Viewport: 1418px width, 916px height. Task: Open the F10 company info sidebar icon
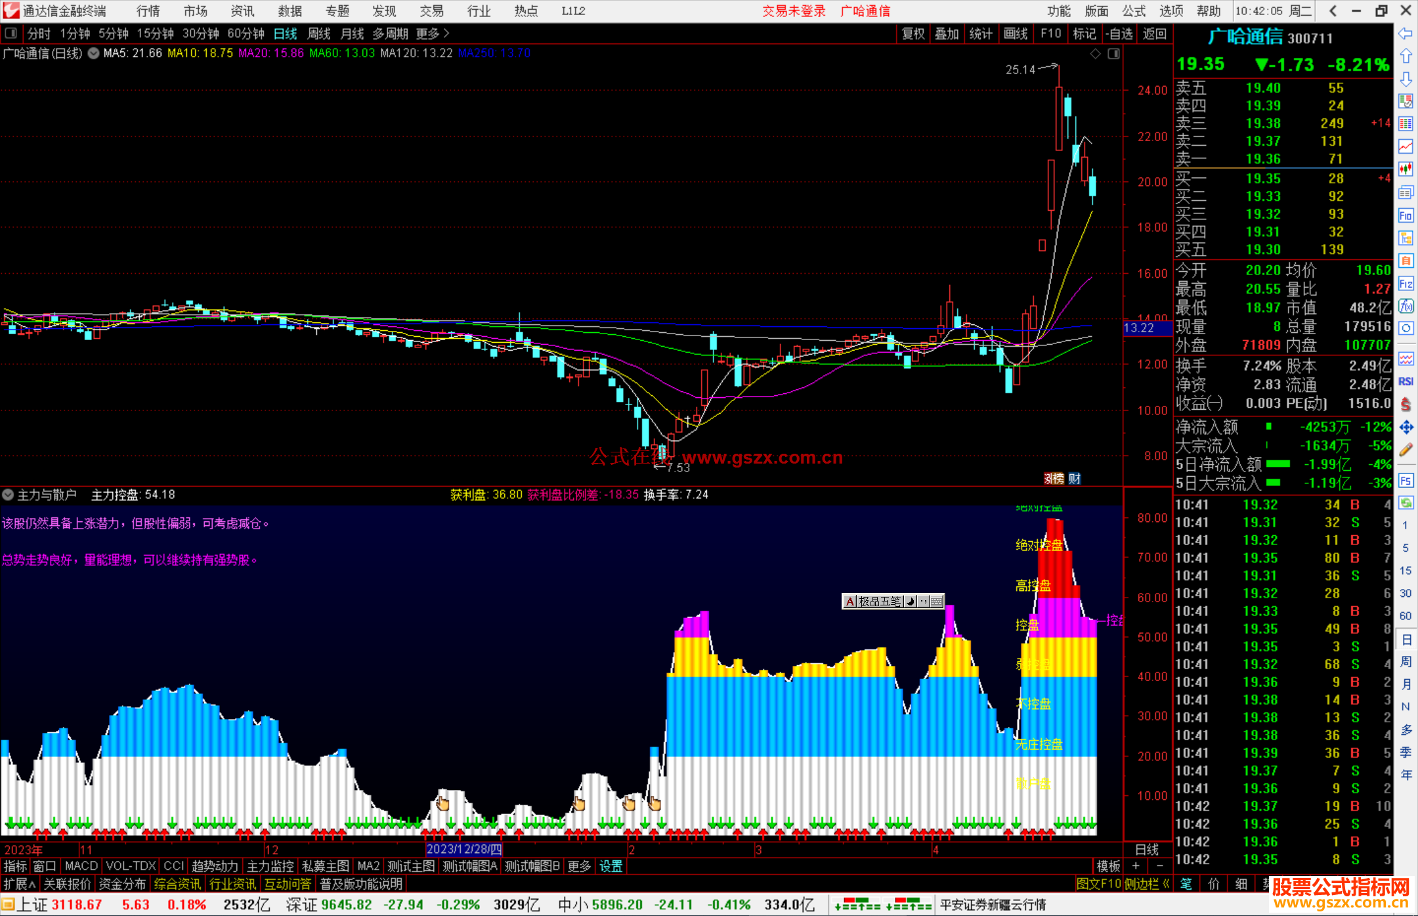1406,216
